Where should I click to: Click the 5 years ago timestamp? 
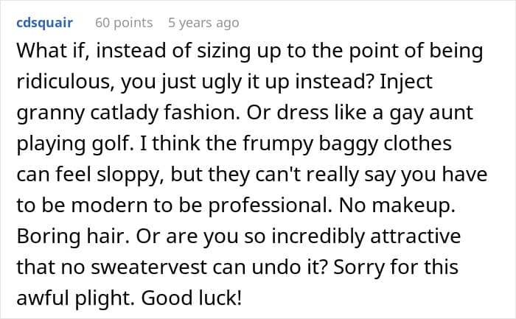pyautogui.click(x=203, y=23)
